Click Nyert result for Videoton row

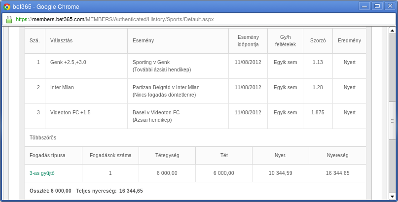click(349, 112)
